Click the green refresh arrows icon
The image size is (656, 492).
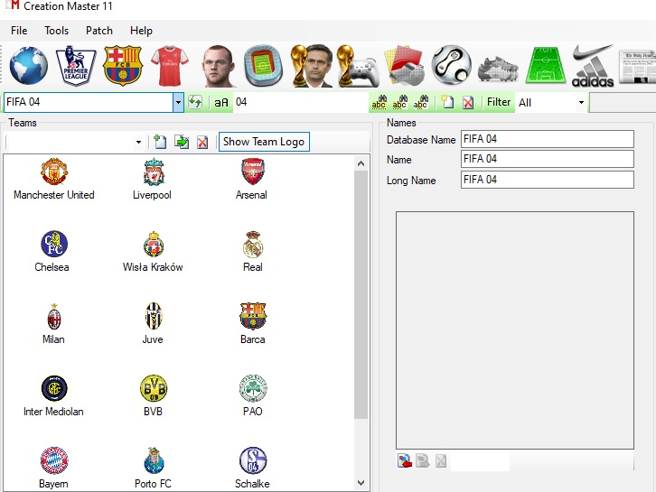pyautogui.click(x=195, y=102)
